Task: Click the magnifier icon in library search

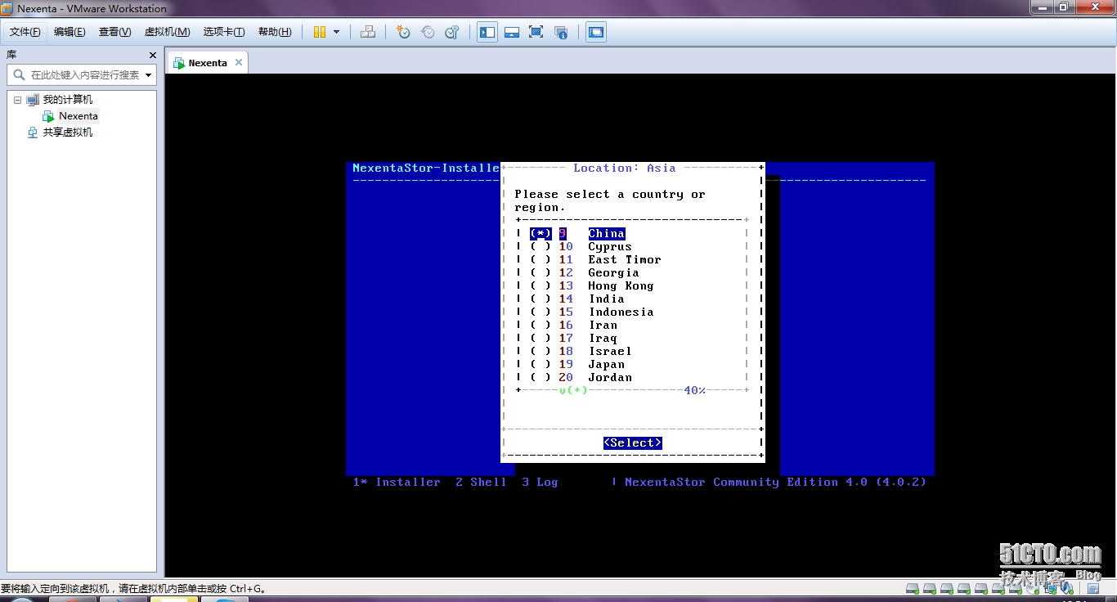Action: coord(20,74)
